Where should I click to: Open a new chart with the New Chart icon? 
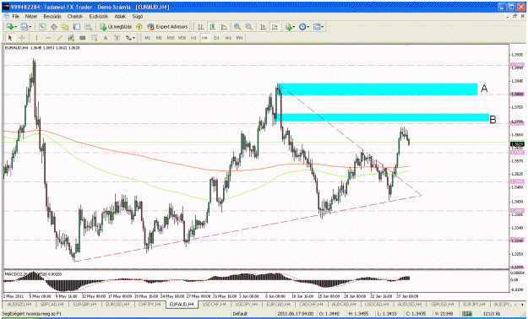point(9,27)
